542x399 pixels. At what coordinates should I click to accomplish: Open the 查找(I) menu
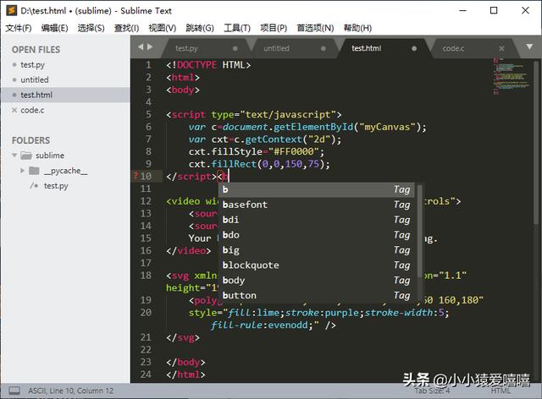pos(126,28)
